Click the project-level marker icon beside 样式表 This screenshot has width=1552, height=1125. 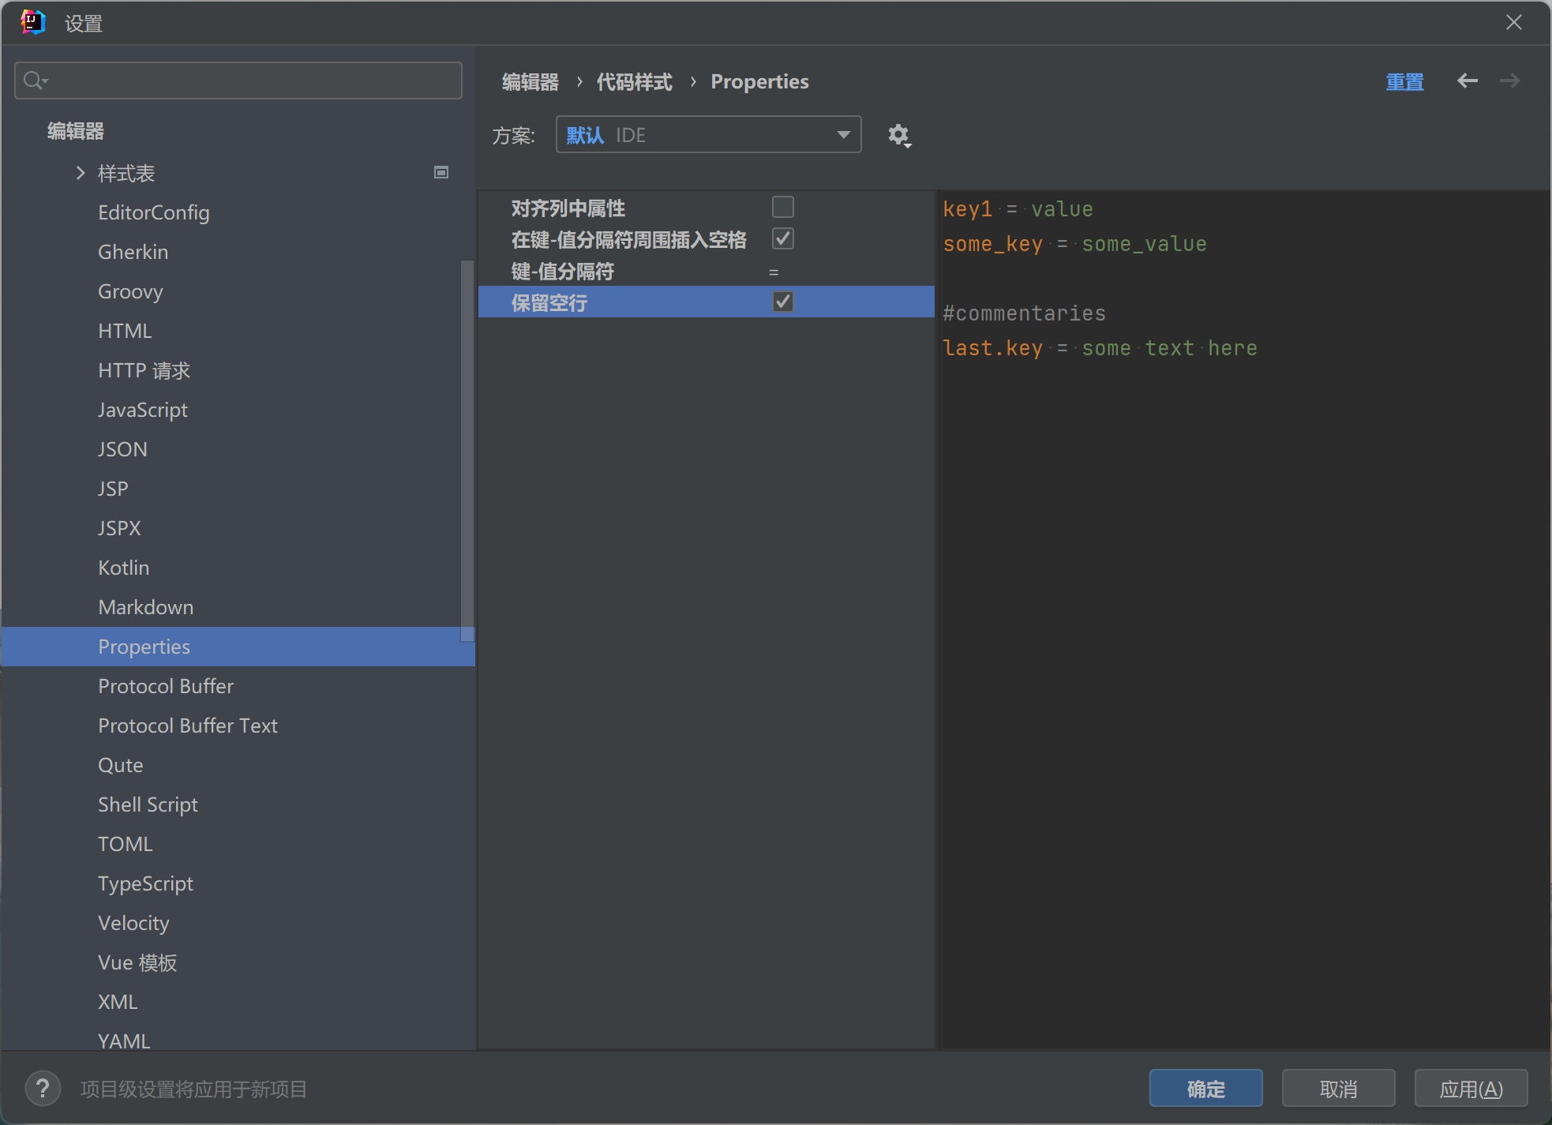pos(441,172)
